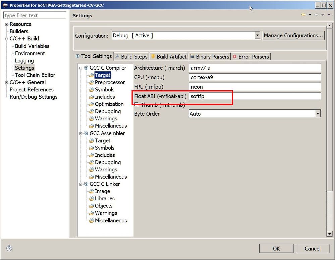This screenshot has width=335, height=260.
Task: Select Warnings under GCC Assembler
Action: tap(106, 170)
